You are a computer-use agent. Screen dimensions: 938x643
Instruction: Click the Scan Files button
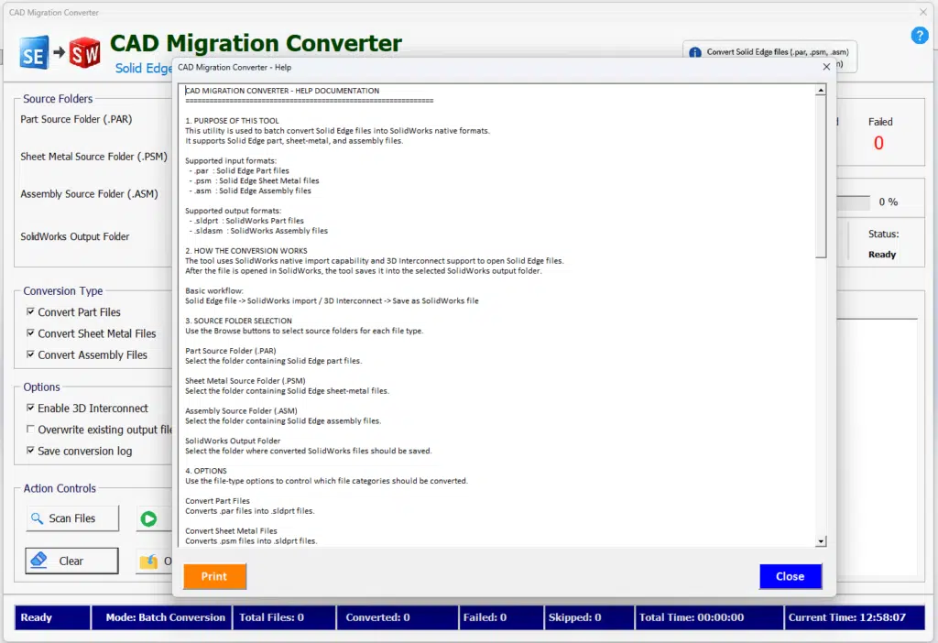[x=72, y=518]
